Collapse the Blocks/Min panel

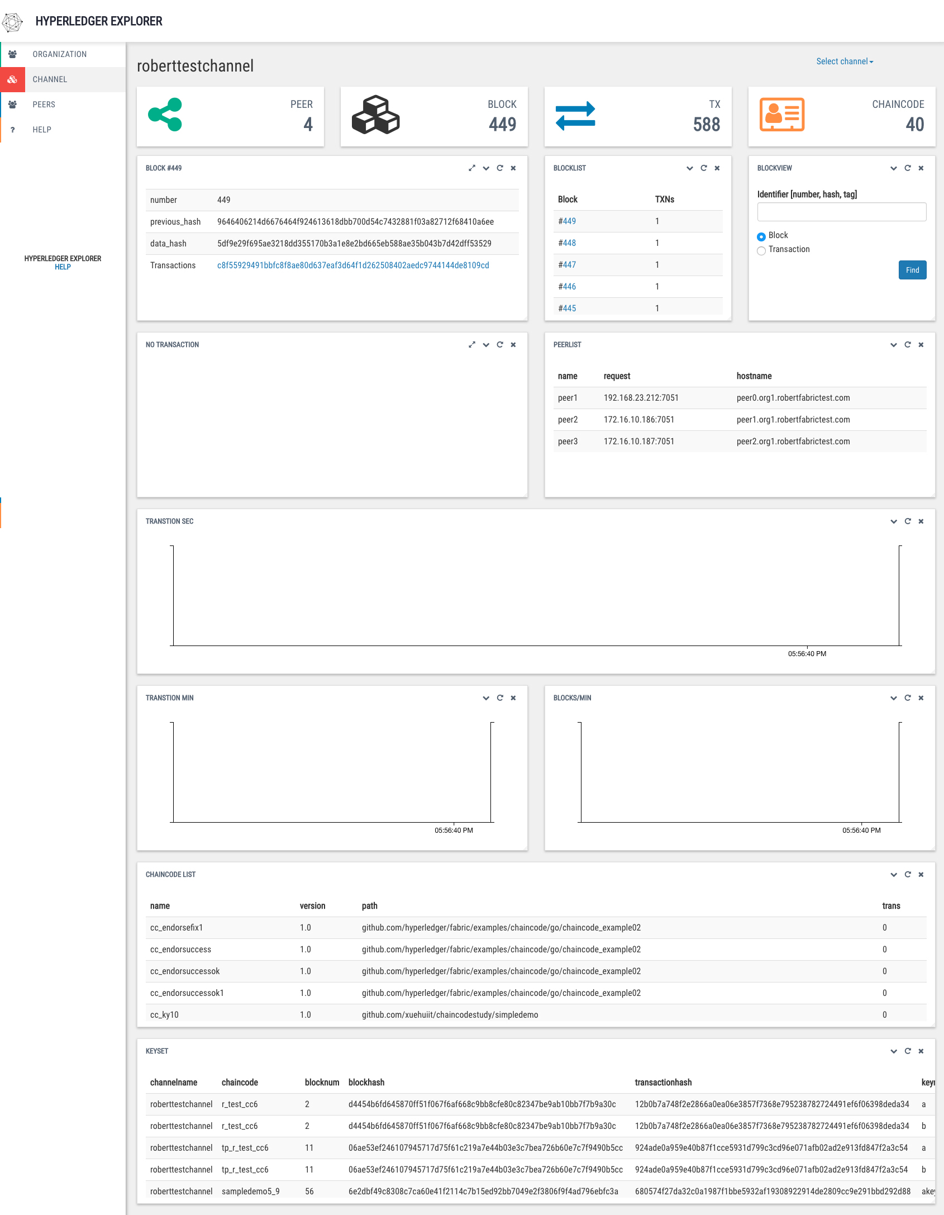pyautogui.click(x=894, y=698)
